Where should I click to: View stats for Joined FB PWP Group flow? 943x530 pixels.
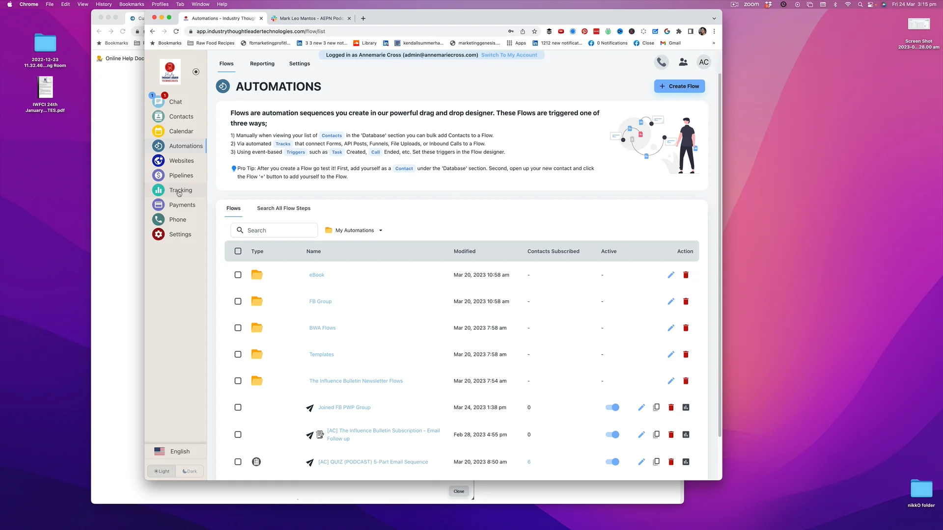click(686, 407)
